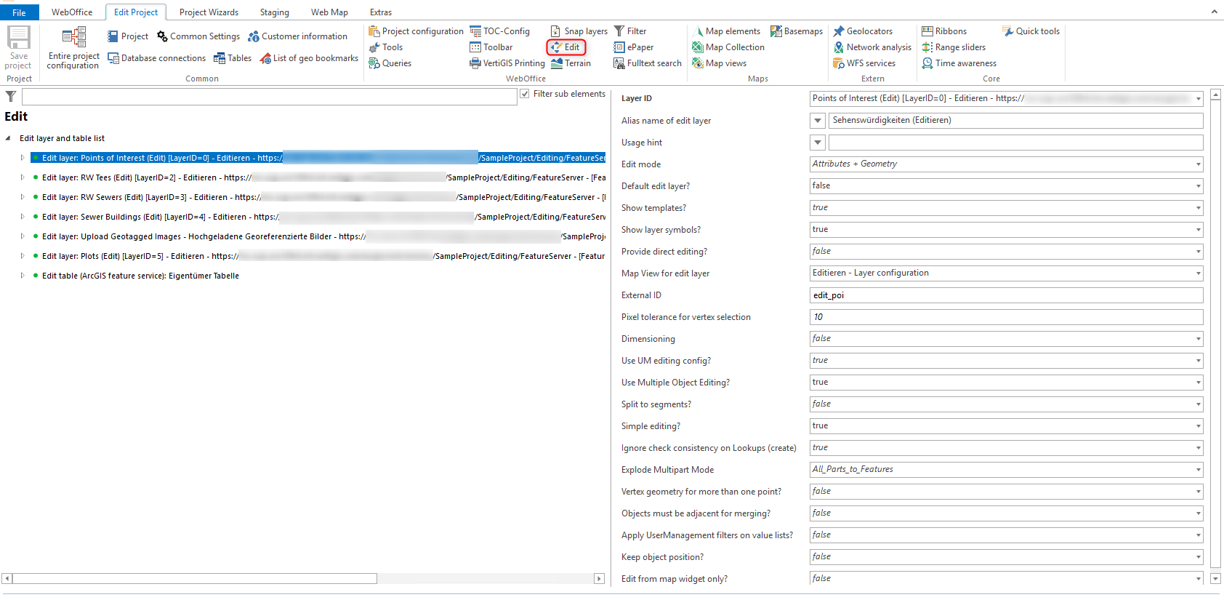Open Map Collection
This screenshot has width=1224, height=600.
coord(728,47)
